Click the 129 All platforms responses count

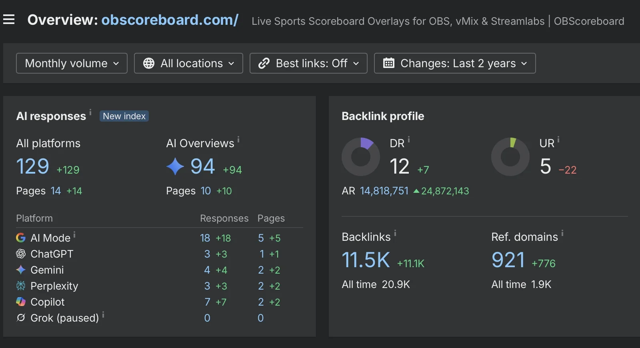click(33, 166)
